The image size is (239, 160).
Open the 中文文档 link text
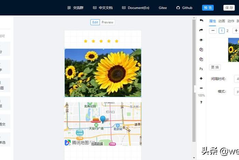(x=106, y=8)
